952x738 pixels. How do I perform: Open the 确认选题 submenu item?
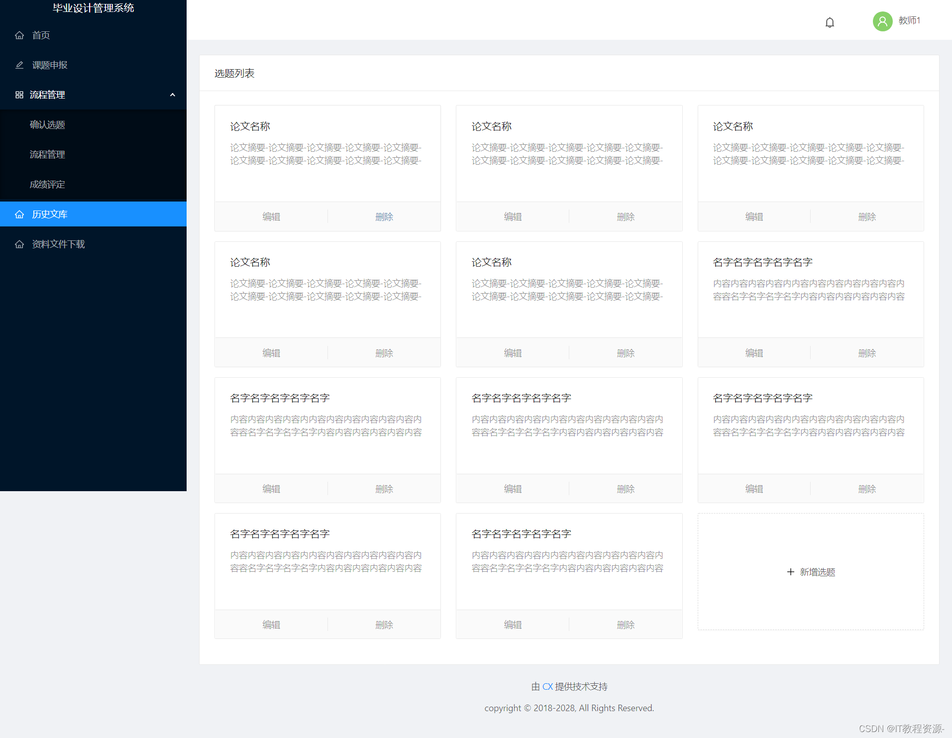pos(47,124)
